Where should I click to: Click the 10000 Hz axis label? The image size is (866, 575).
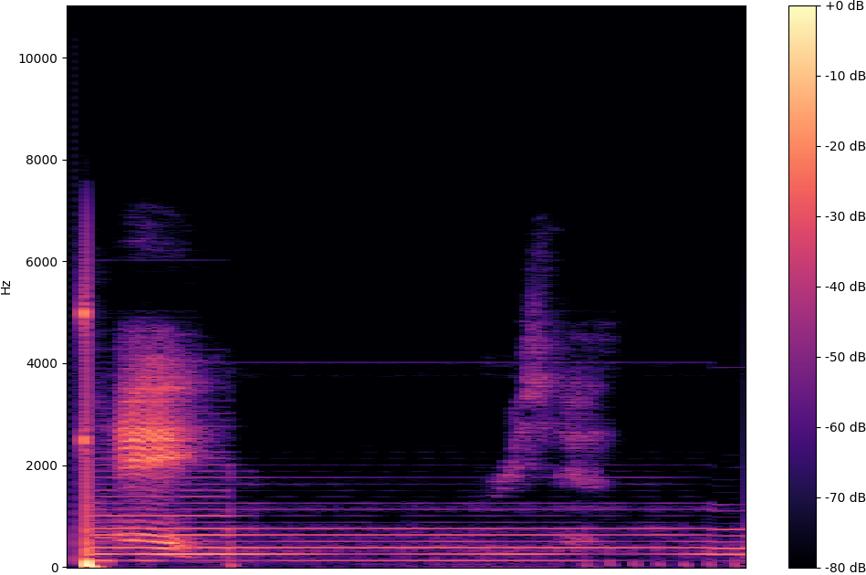pos(38,58)
